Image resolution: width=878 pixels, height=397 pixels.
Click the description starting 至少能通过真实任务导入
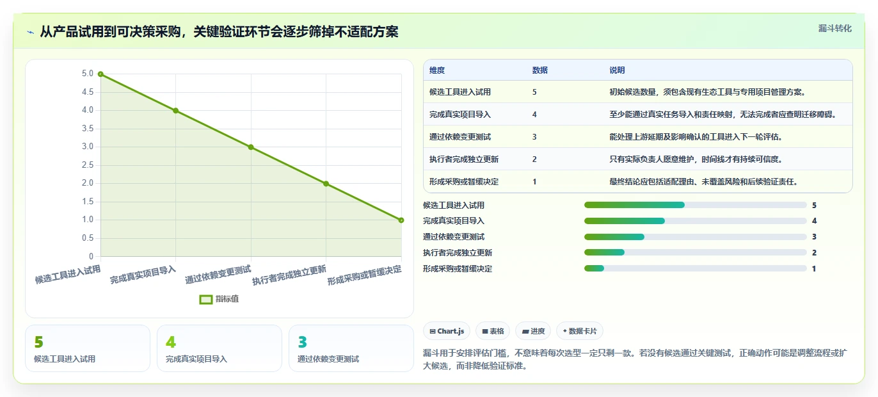coord(722,115)
